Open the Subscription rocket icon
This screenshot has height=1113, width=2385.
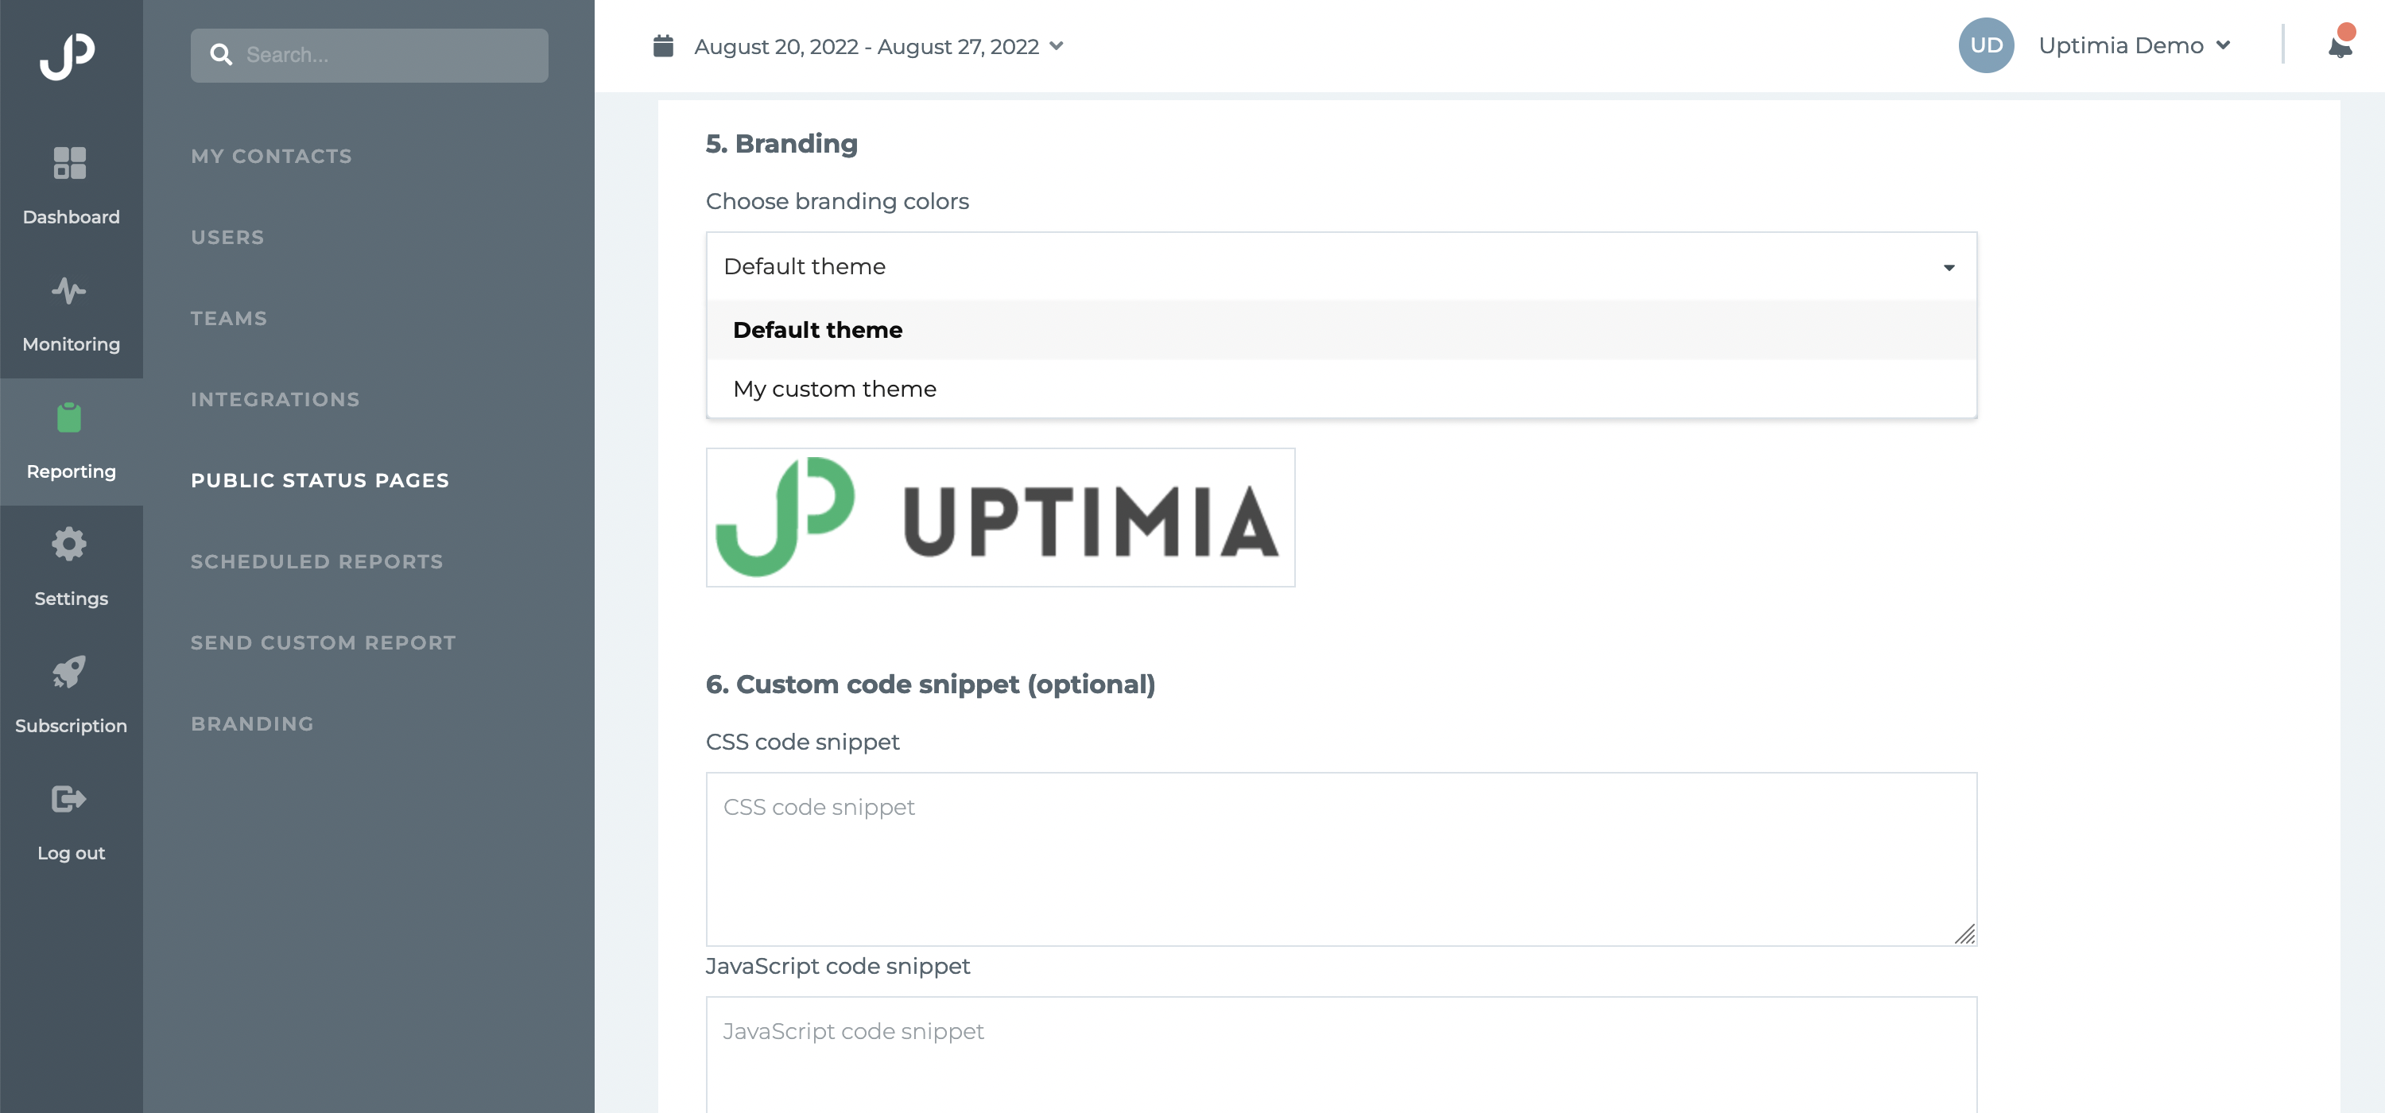coord(69,671)
